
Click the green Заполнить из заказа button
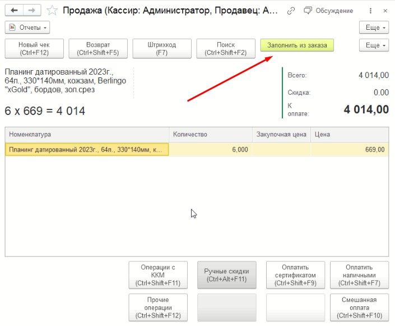tap(297, 45)
